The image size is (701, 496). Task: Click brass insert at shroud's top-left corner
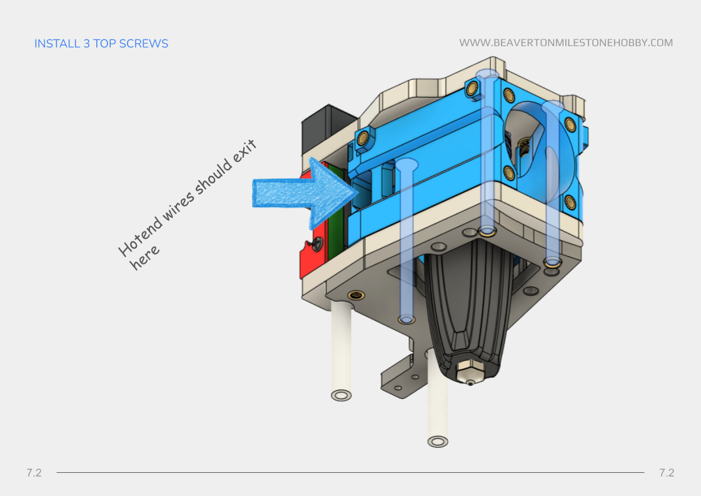click(x=361, y=136)
